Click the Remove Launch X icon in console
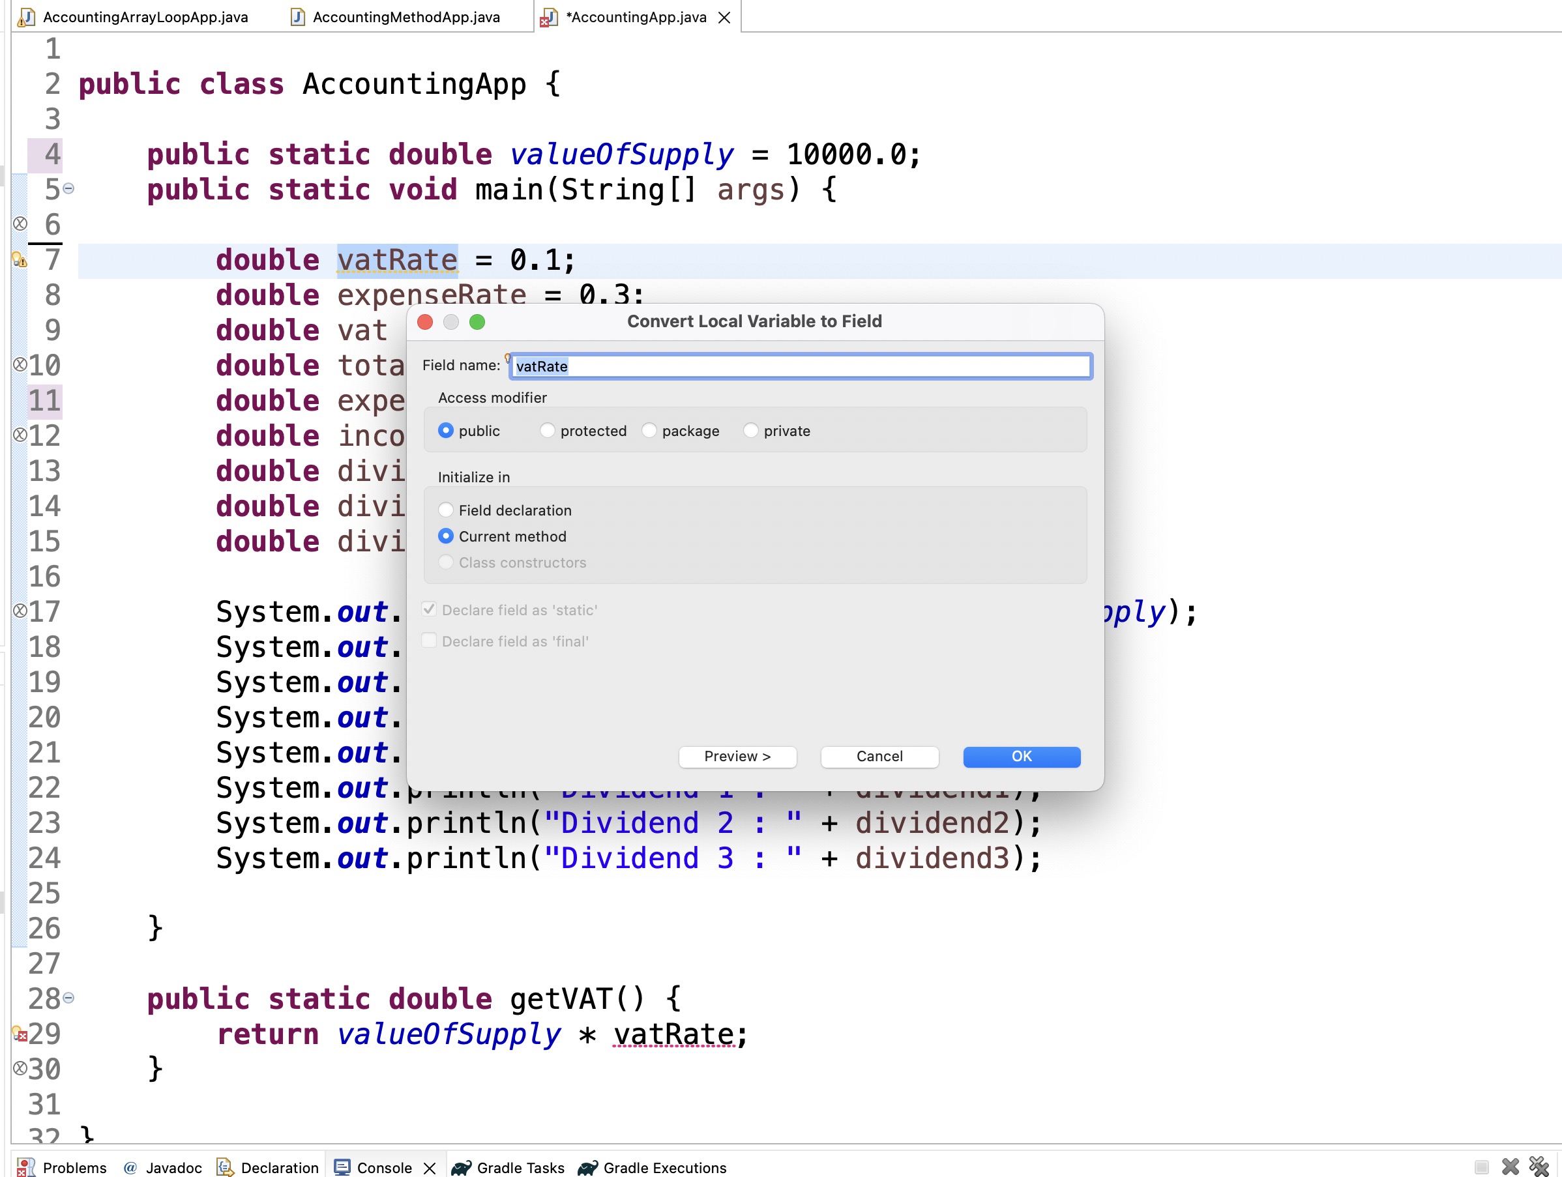Image resolution: width=1562 pixels, height=1177 pixels. click(x=1510, y=1166)
